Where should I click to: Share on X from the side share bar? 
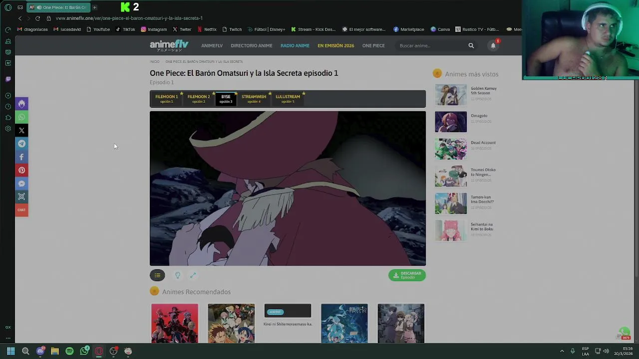coord(21,130)
